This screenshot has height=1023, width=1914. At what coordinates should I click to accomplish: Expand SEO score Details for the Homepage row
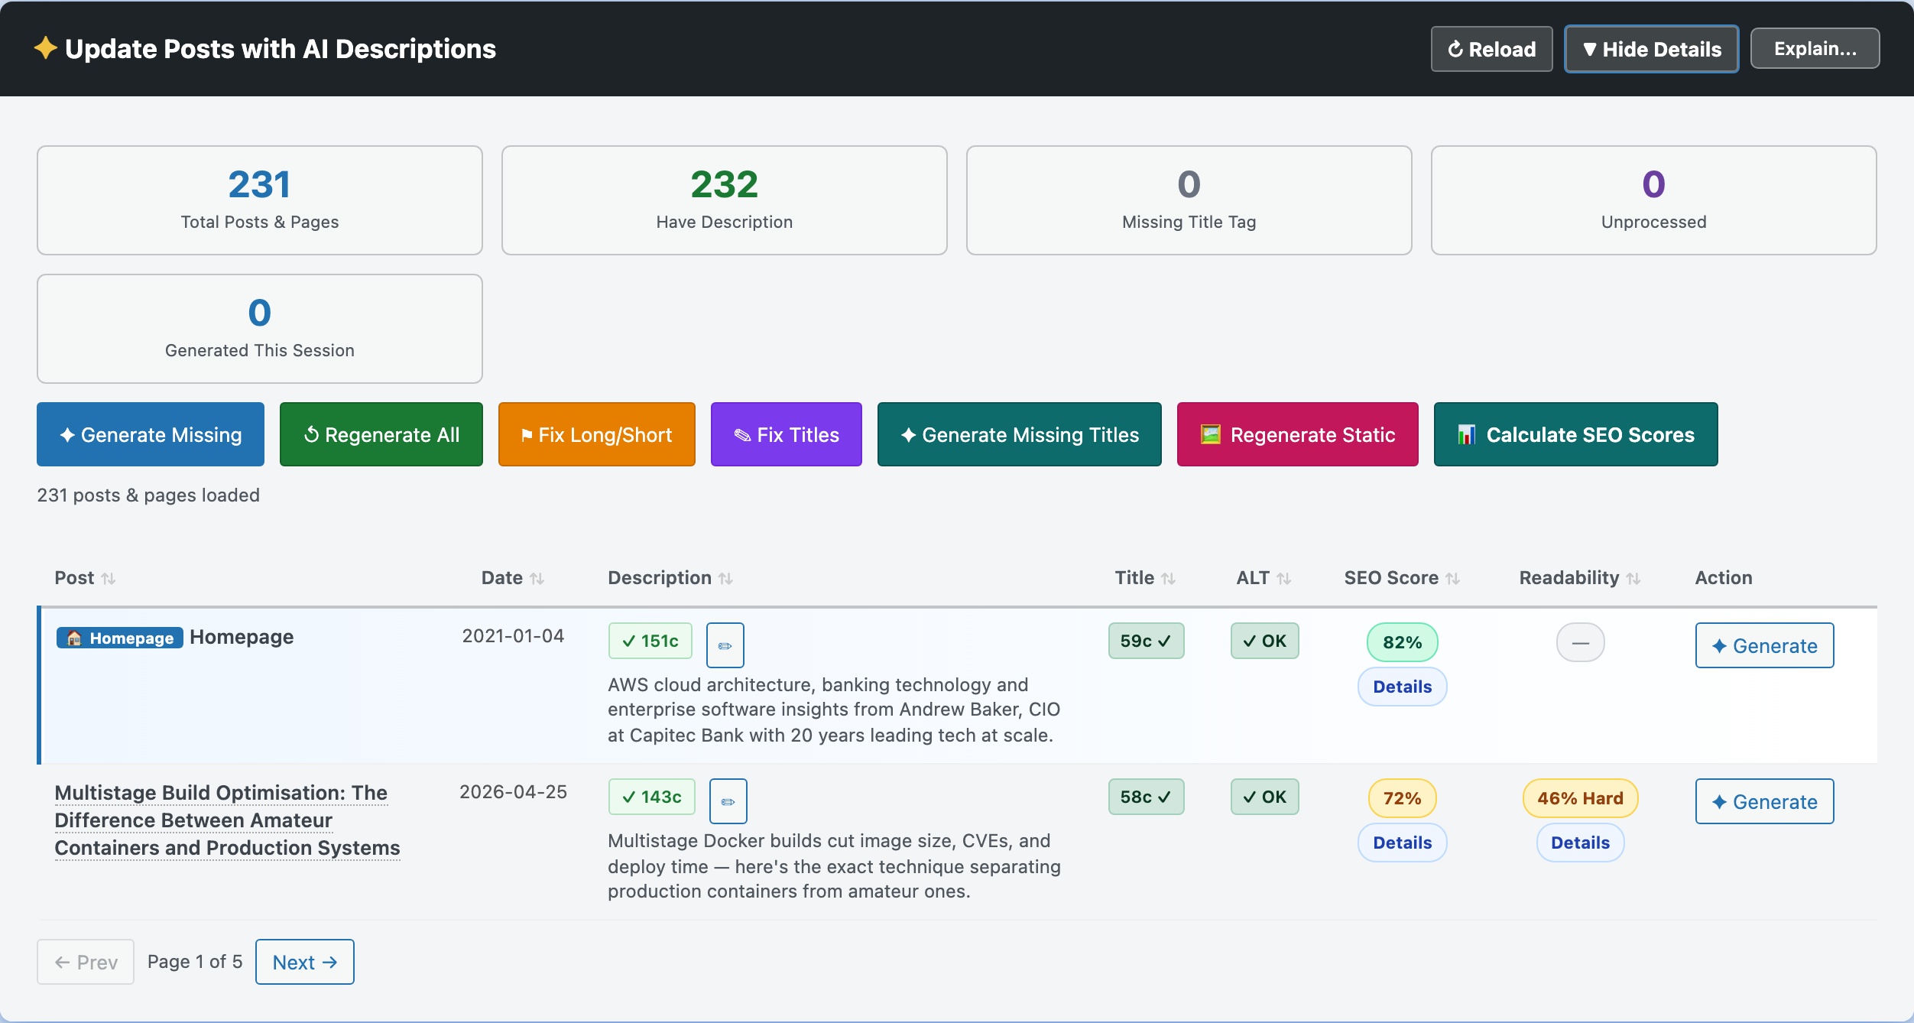tap(1402, 687)
